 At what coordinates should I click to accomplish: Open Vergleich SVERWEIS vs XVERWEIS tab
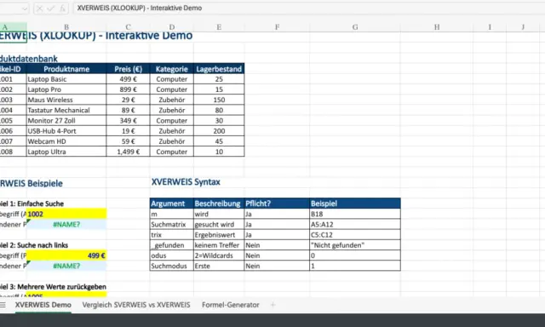pyautogui.click(x=136, y=305)
